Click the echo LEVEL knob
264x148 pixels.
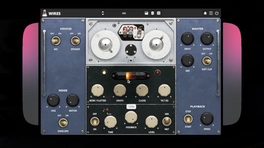click(x=151, y=122)
